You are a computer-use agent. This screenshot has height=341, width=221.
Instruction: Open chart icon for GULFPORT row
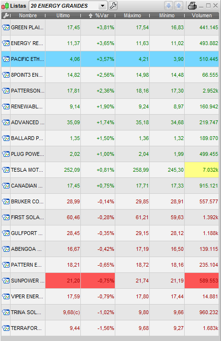click(6, 233)
